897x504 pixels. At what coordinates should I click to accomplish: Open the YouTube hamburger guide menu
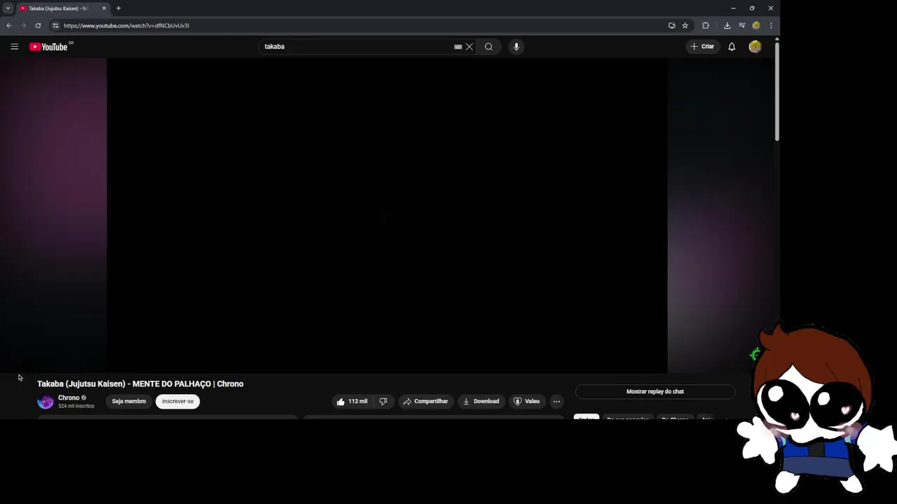coord(14,47)
